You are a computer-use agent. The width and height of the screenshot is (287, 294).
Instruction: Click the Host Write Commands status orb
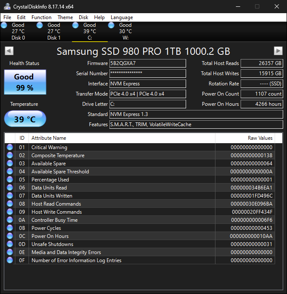[10, 212]
